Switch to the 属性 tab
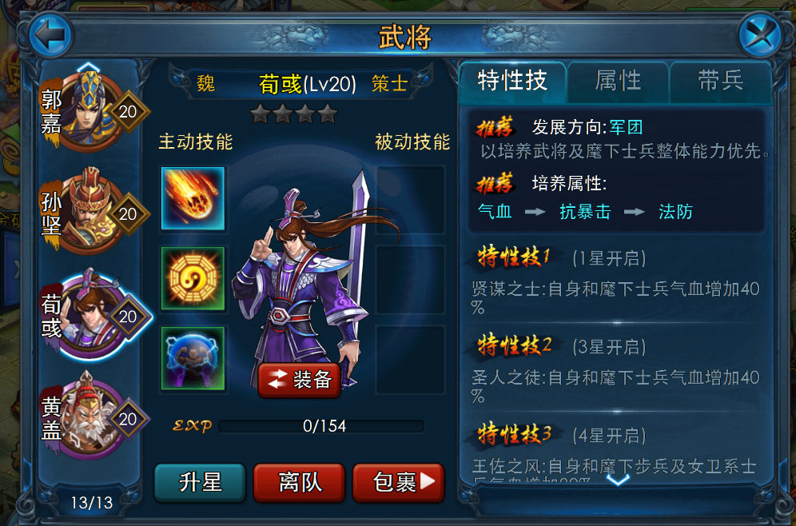 pyautogui.click(x=618, y=82)
